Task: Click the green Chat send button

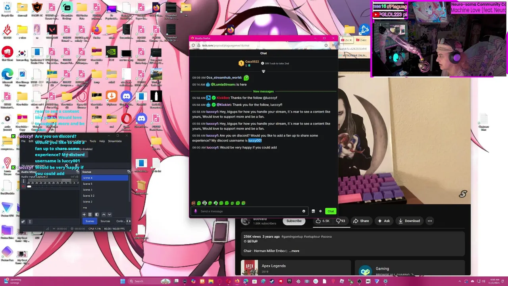Action: 331,211
